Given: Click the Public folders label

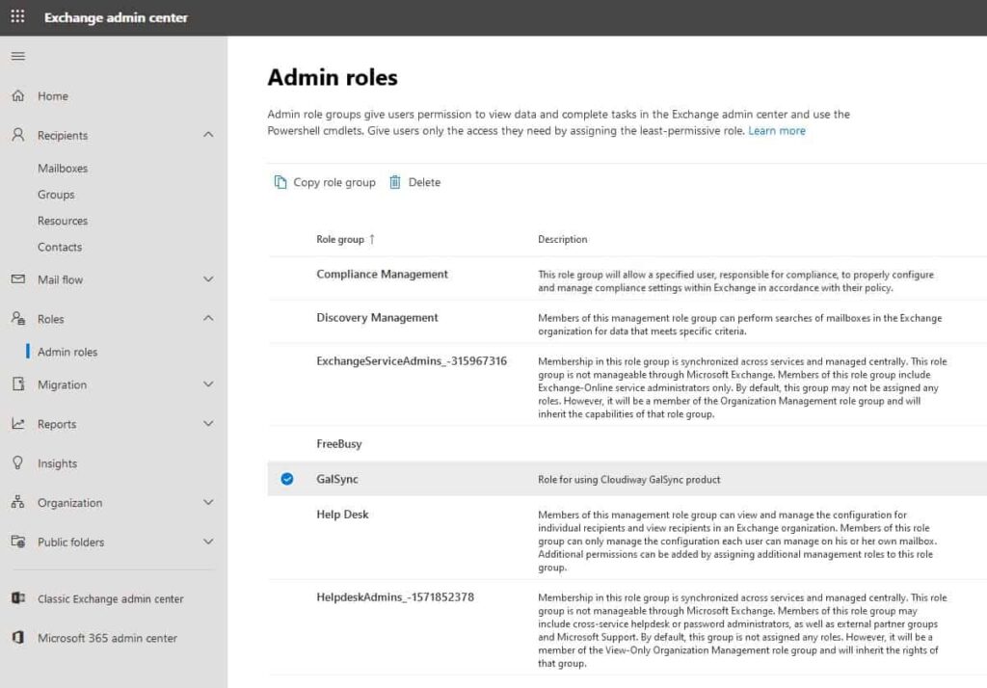Looking at the screenshot, I should (x=70, y=542).
